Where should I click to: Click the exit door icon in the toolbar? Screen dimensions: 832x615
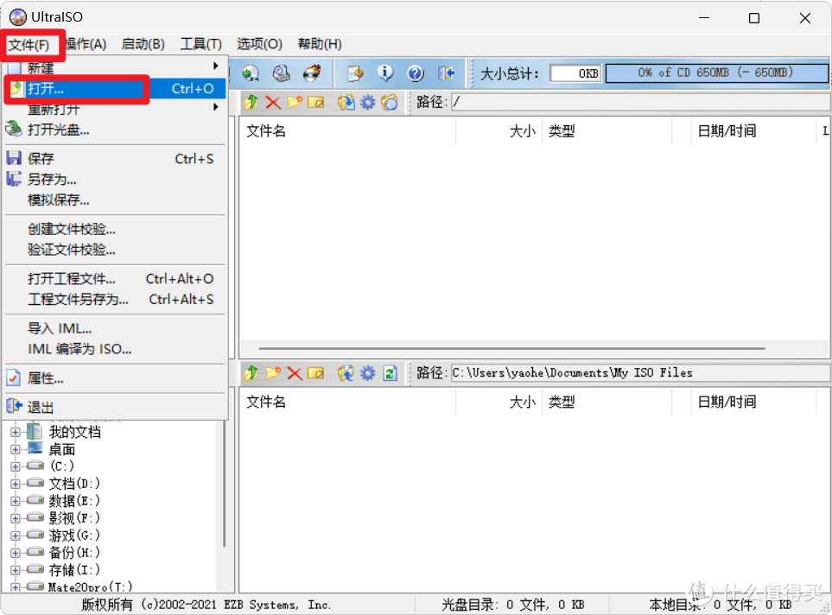pyautogui.click(x=447, y=73)
